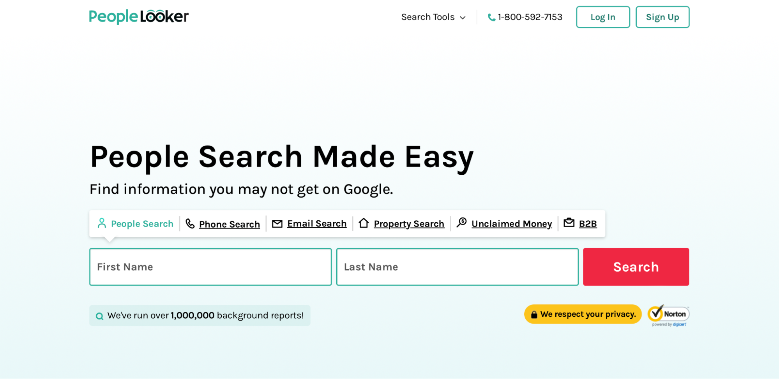Click the lock icon in the privacy badge
Viewport: 779px width, 379px height.
tap(534, 314)
